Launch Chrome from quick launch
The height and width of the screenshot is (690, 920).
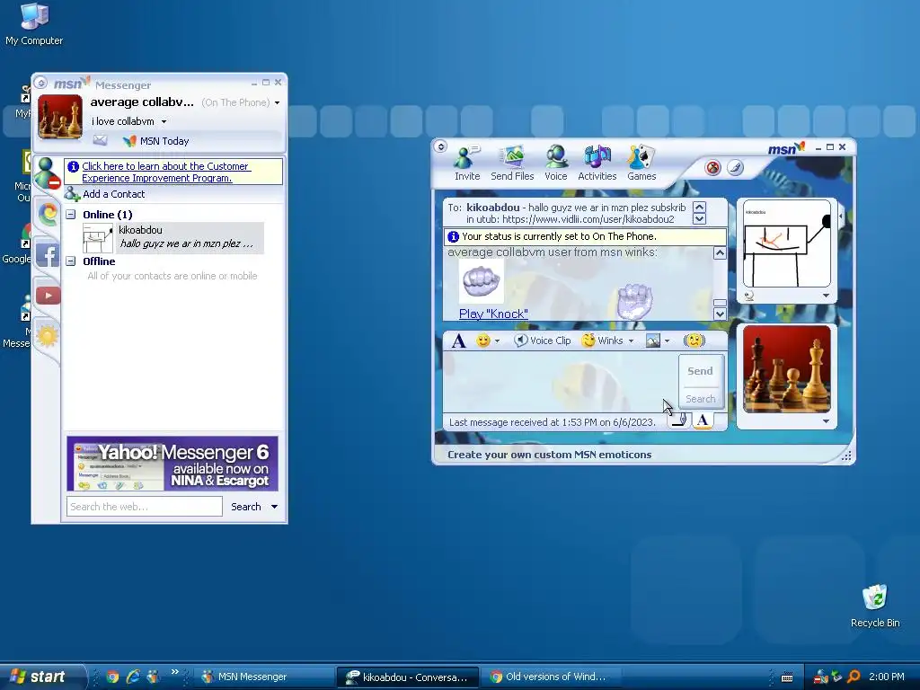112,677
